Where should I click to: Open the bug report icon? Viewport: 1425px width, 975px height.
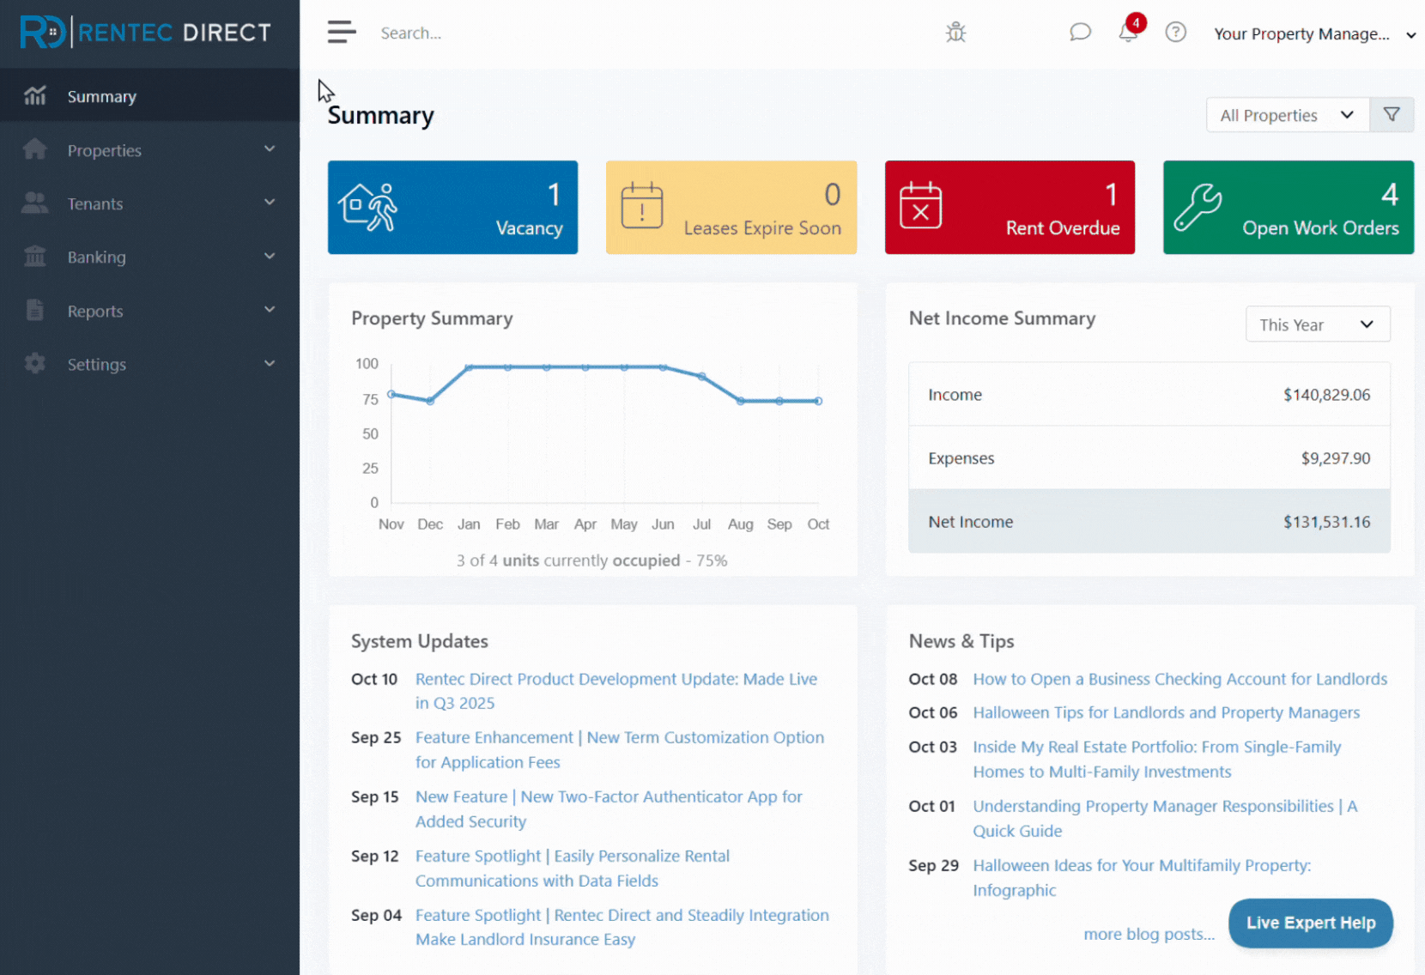coord(955,33)
